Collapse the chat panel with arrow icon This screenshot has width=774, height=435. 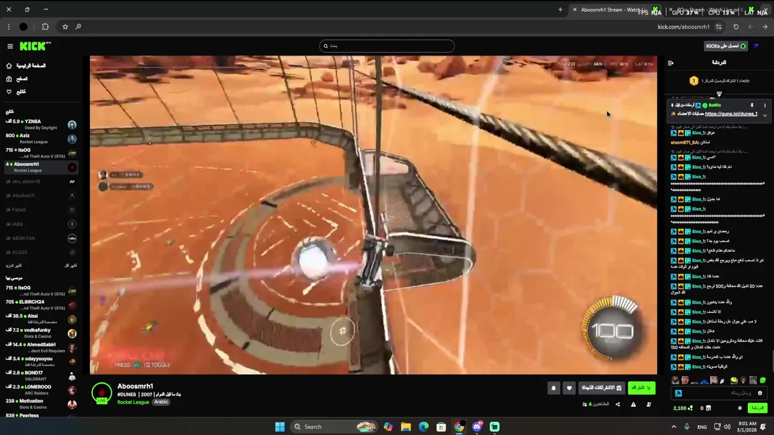coord(671,63)
